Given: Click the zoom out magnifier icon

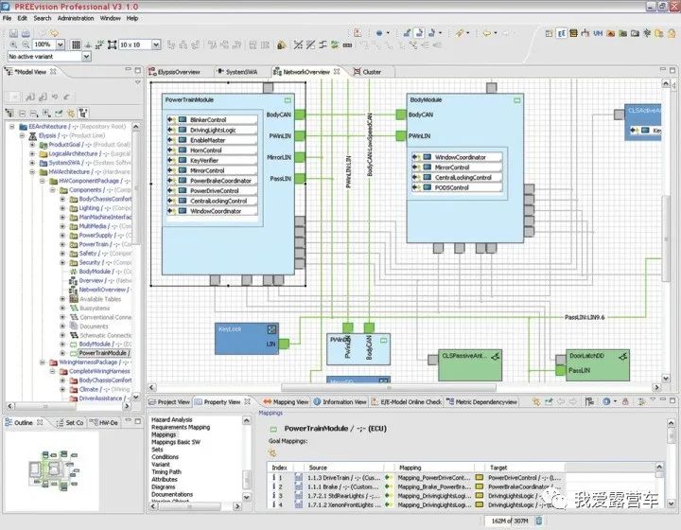Looking at the screenshot, I should [x=26, y=44].
